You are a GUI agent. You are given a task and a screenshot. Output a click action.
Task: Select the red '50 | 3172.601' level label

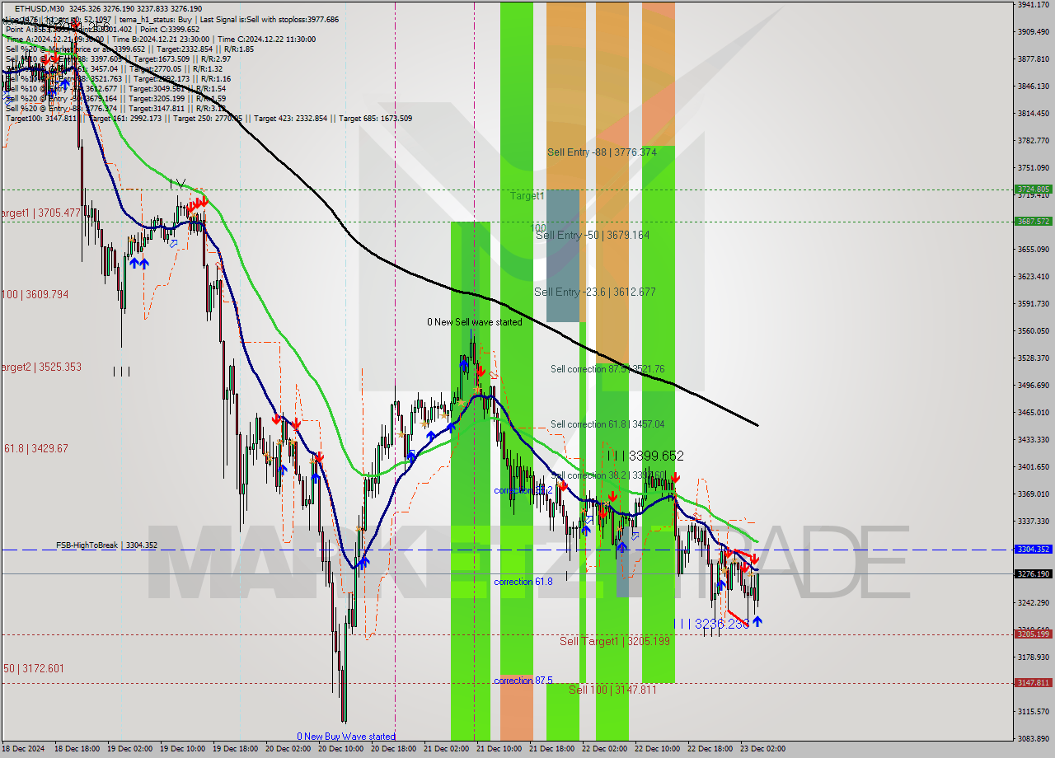(x=34, y=668)
